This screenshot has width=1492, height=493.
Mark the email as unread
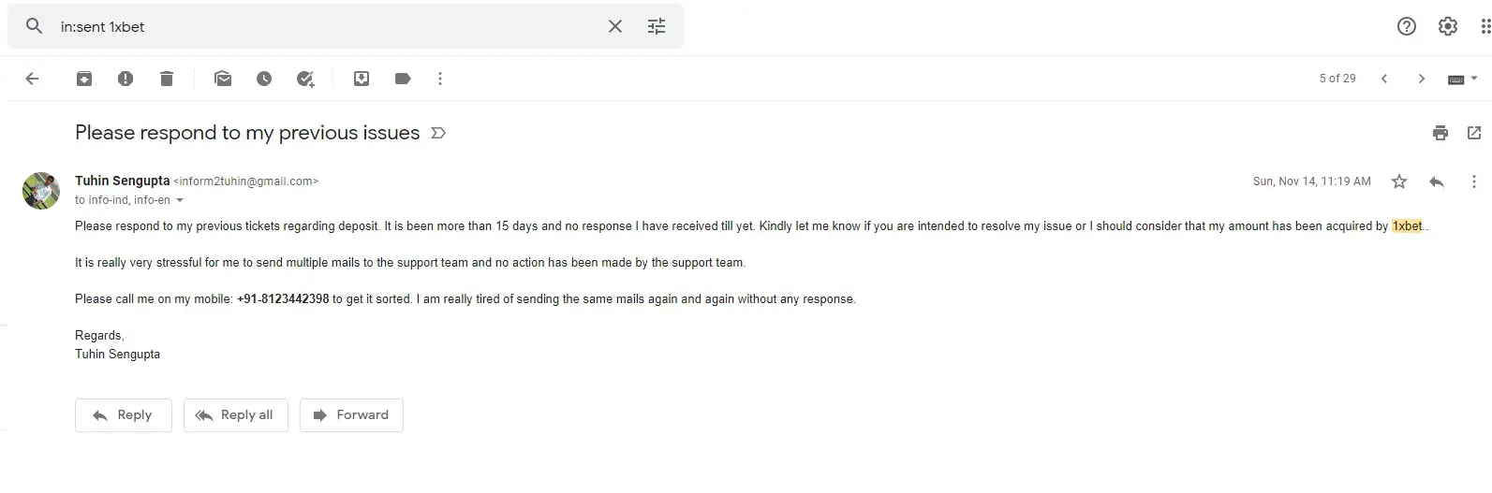pyautogui.click(x=223, y=79)
